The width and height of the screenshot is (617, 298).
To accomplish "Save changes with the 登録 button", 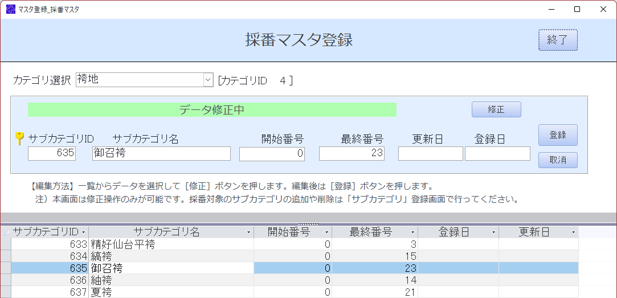I will coord(558,135).
